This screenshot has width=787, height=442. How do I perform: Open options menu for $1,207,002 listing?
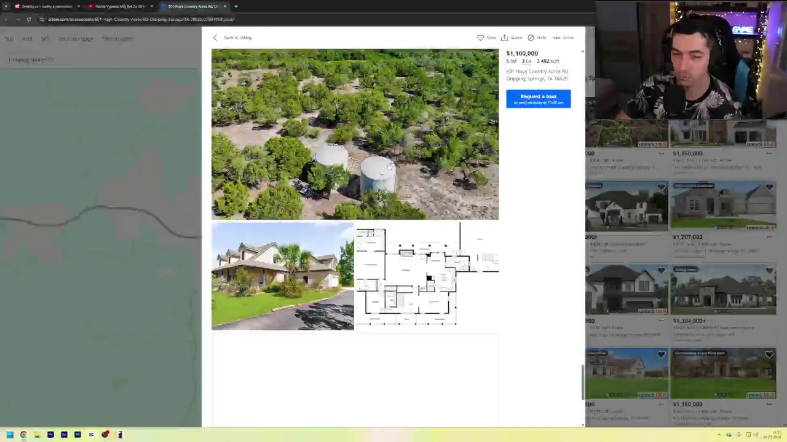pyautogui.click(x=769, y=237)
